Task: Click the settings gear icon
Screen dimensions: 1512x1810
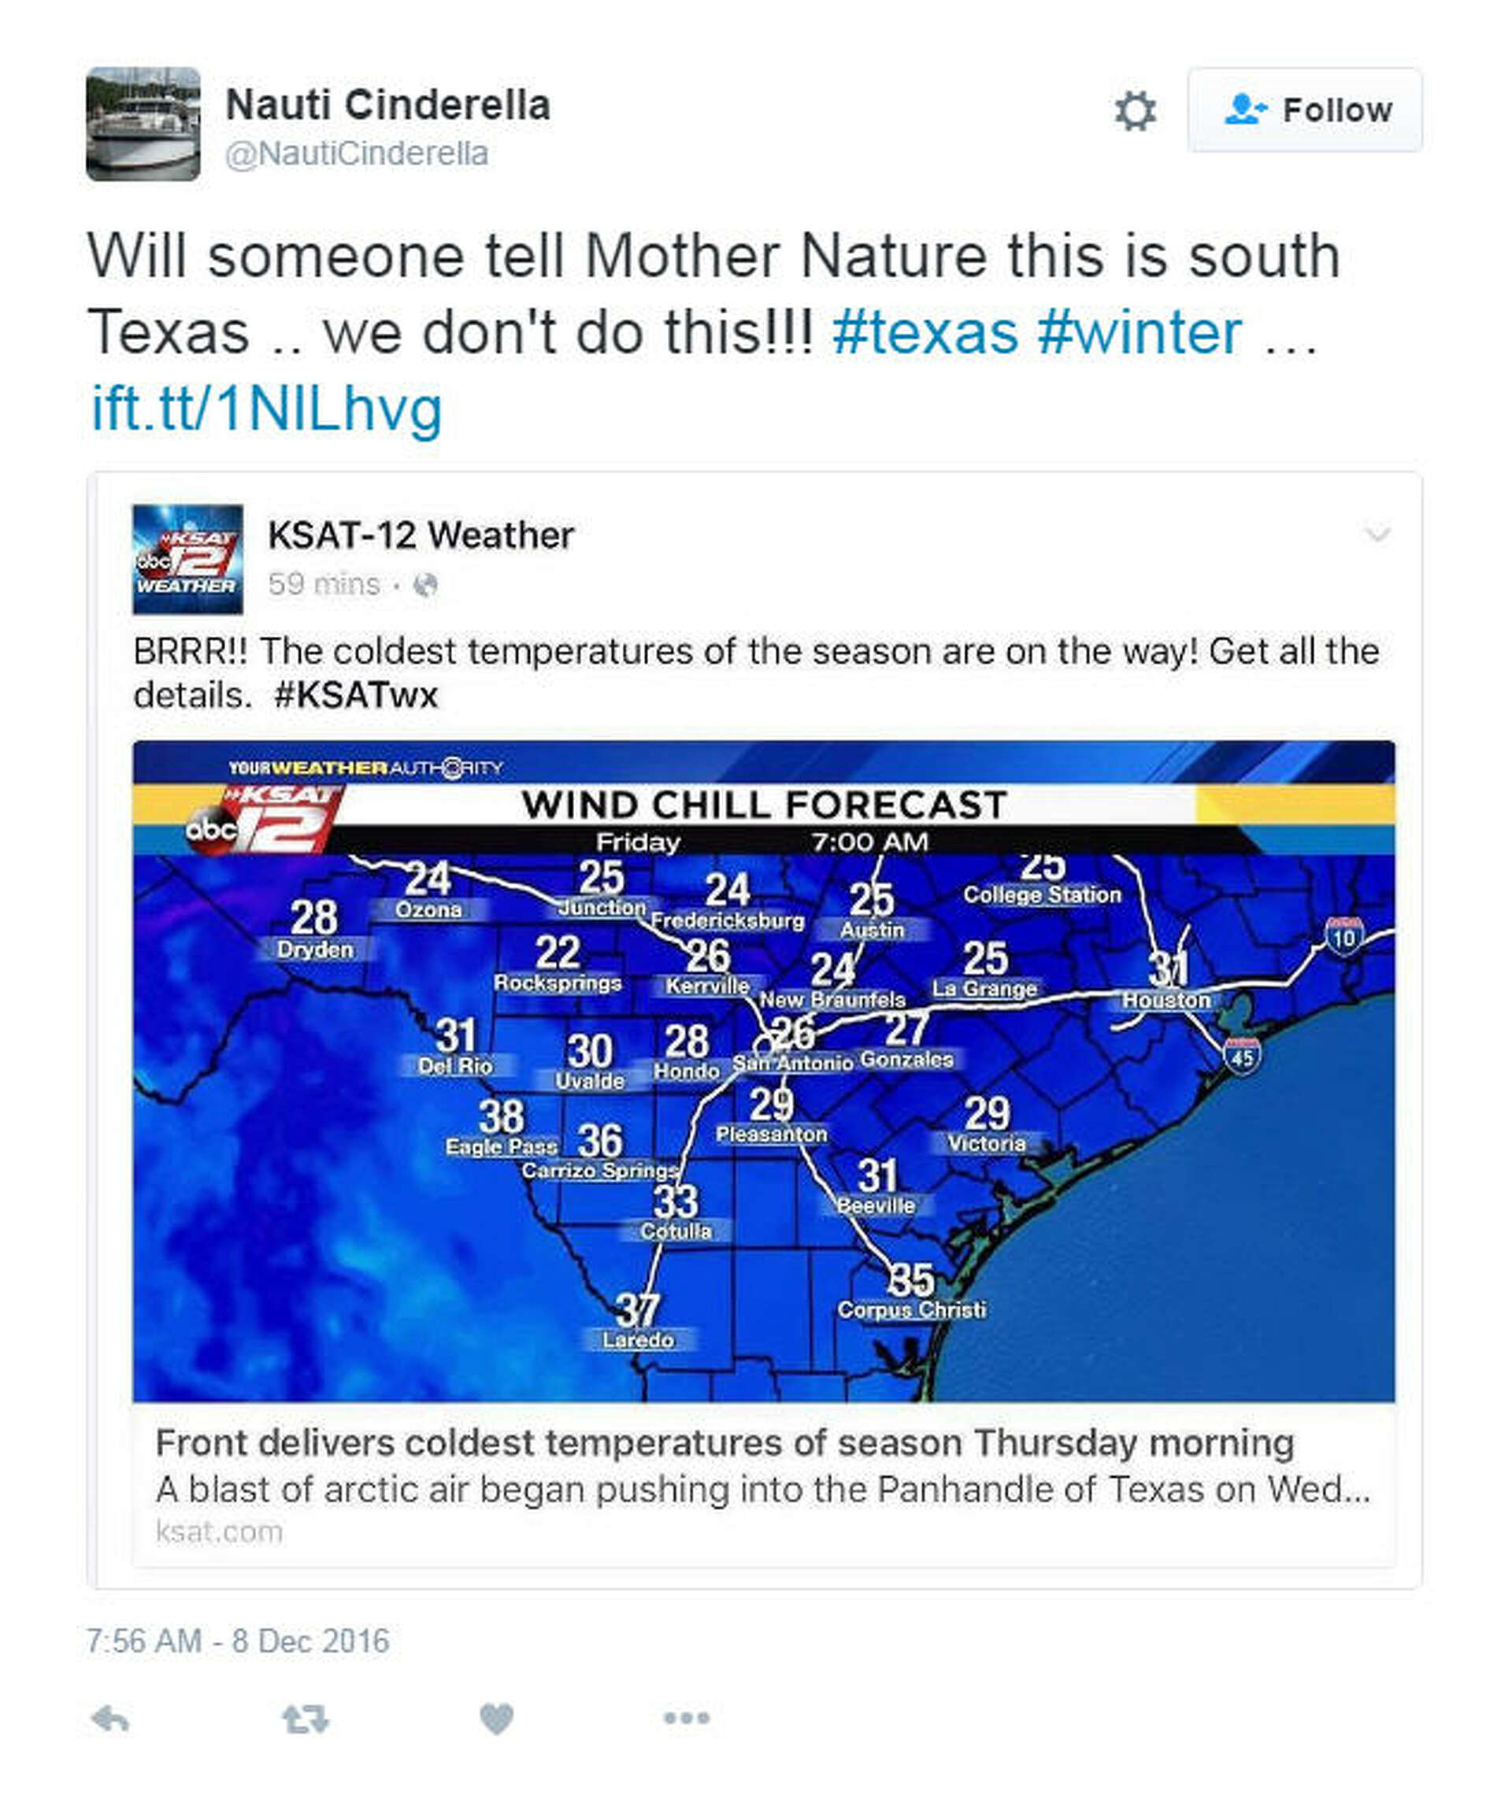Action: click(x=1136, y=110)
